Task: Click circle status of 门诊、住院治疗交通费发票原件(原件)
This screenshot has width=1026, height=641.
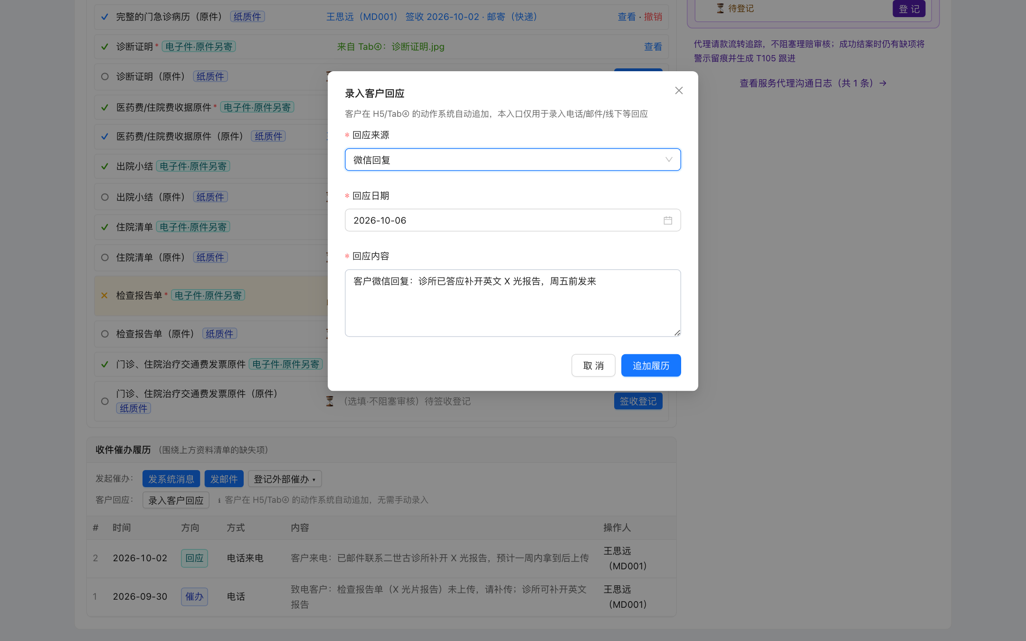Action: [105, 401]
